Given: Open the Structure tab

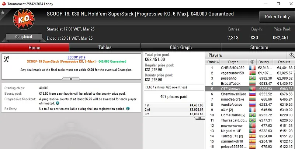Looking at the screenshot, I should [259, 47].
